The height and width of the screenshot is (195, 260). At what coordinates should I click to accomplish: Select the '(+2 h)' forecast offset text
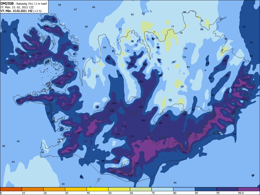coord(37,11)
